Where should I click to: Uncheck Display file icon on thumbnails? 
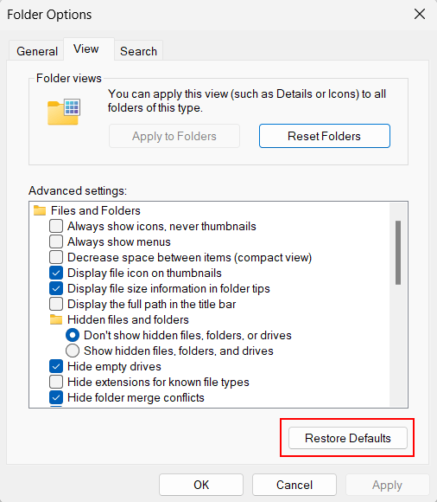click(x=56, y=273)
